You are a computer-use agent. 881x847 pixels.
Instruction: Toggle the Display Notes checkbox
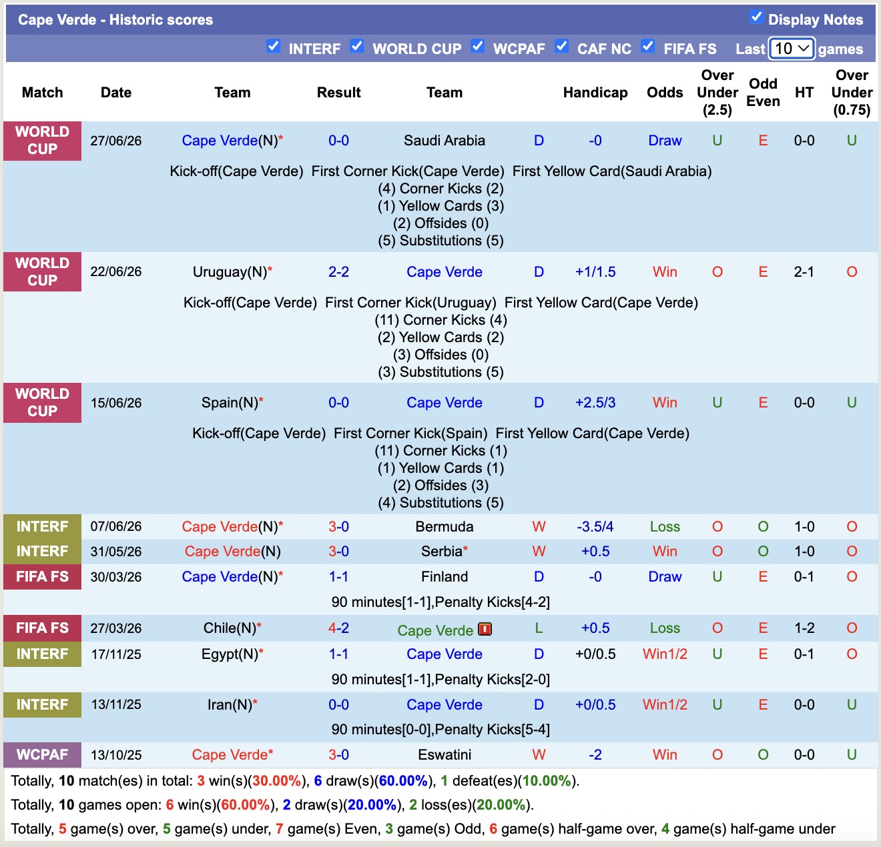756,17
